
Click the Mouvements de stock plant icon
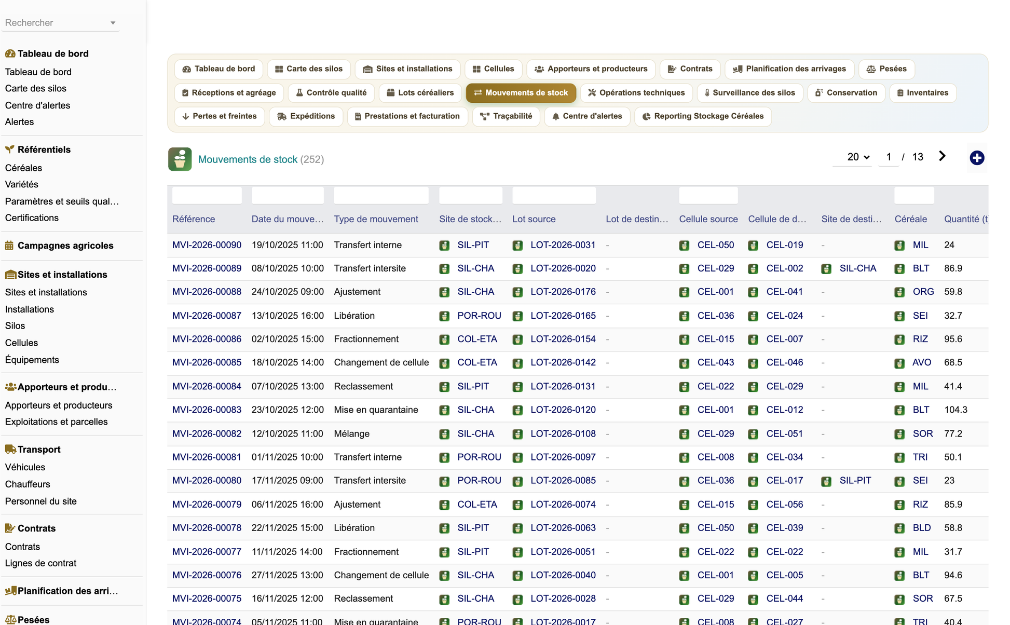[180, 159]
